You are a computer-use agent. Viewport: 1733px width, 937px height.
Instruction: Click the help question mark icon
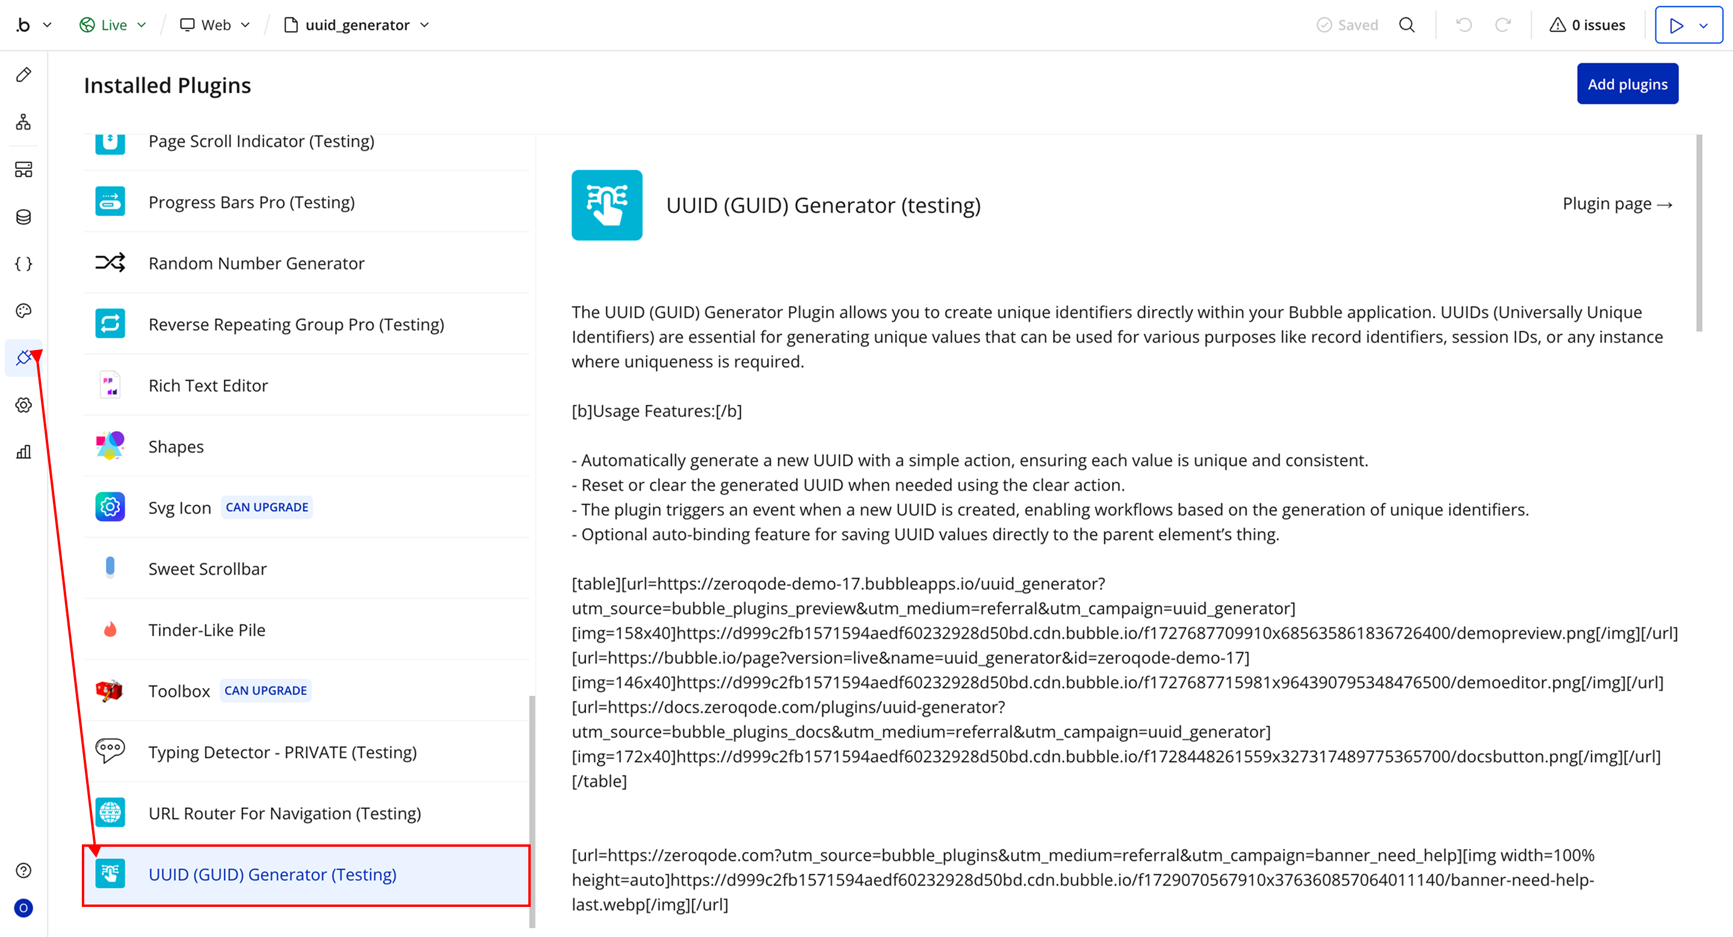23,870
